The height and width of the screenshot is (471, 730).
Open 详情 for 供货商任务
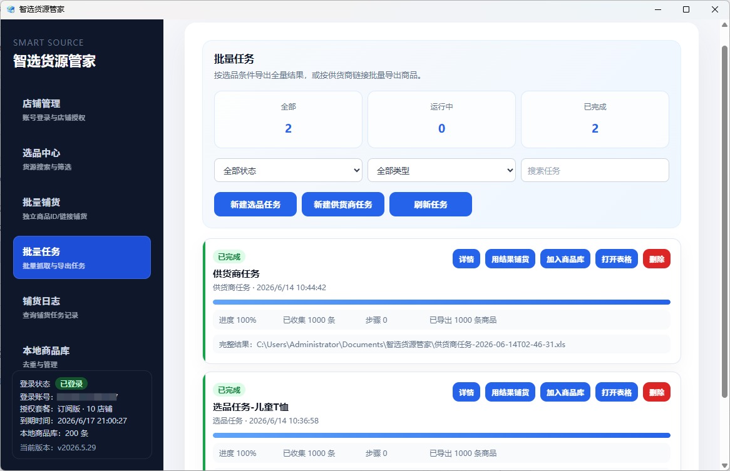pos(466,259)
